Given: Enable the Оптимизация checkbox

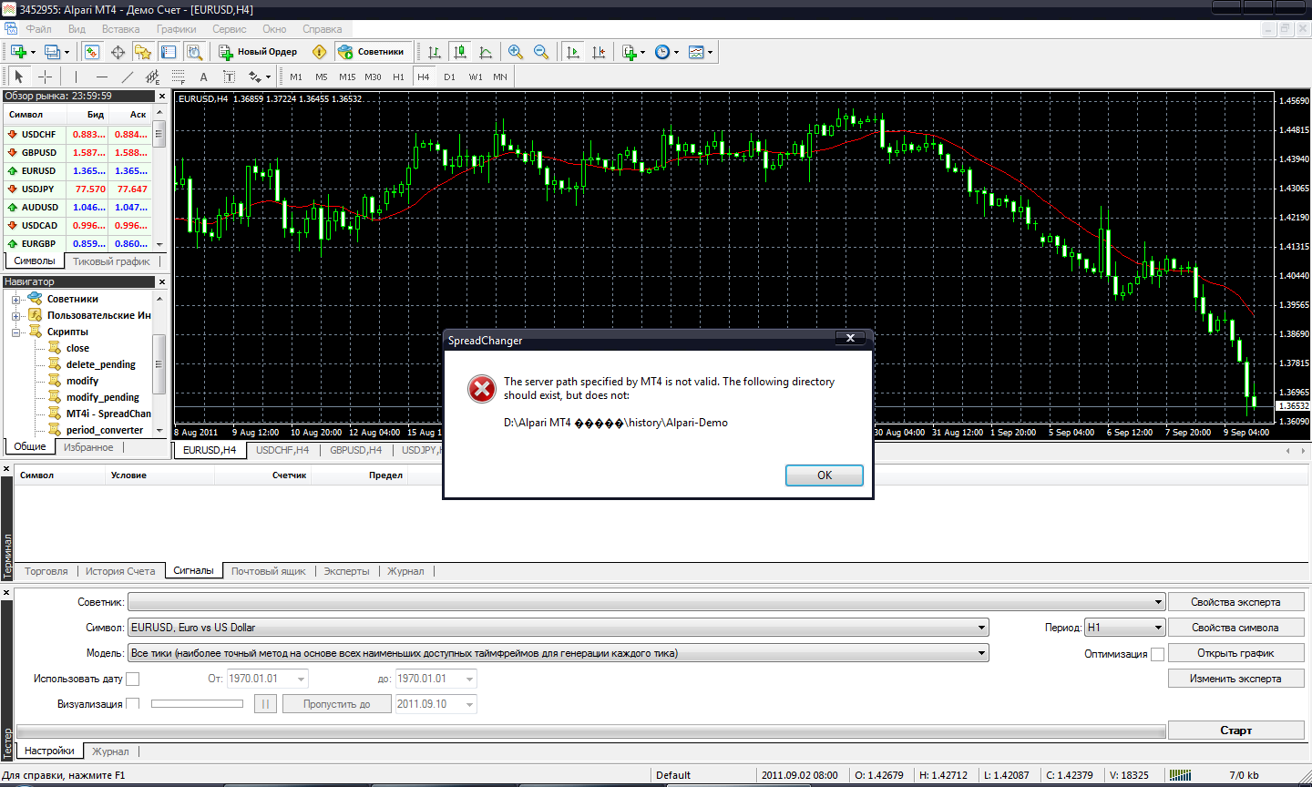Looking at the screenshot, I should 1157,654.
